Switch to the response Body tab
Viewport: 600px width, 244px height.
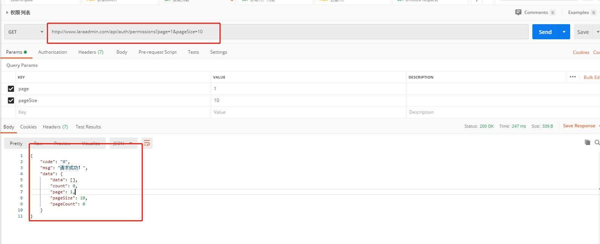pos(9,127)
